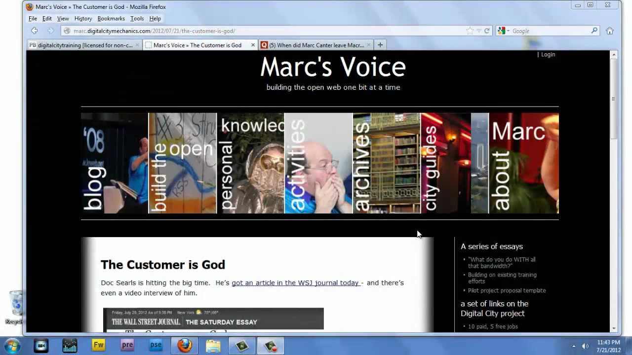Open the blog banner image
This screenshot has width=632, height=355.
[115, 163]
